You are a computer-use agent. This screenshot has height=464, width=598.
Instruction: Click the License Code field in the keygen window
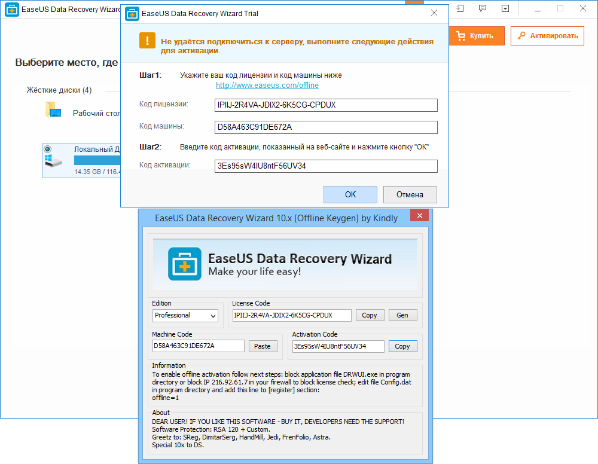coord(292,315)
